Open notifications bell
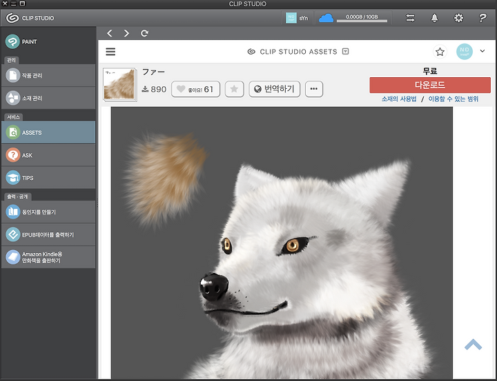Viewport: 497px width, 381px height. click(x=434, y=18)
